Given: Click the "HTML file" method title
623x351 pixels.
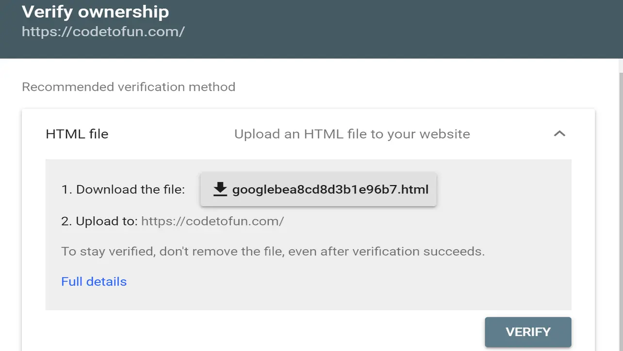Looking at the screenshot, I should point(77,134).
